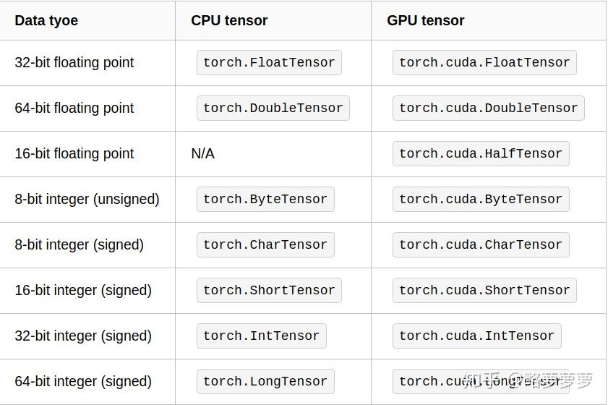
Task: Select the torch.cuda.IntTensor code label
Action: coord(476,336)
